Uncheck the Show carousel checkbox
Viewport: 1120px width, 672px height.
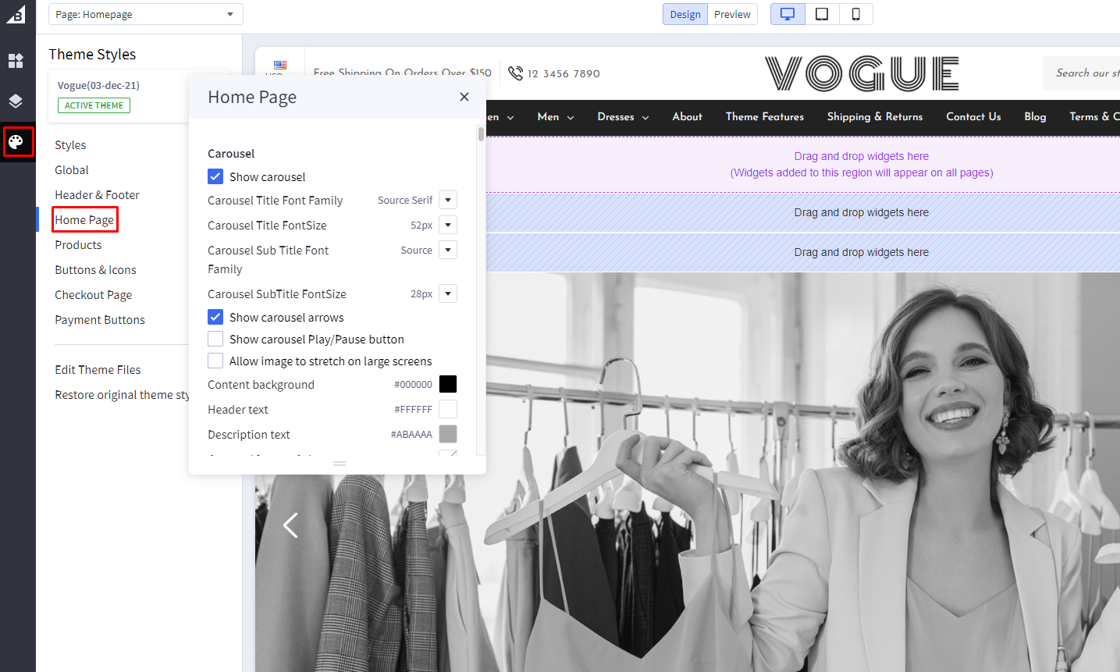(x=215, y=176)
